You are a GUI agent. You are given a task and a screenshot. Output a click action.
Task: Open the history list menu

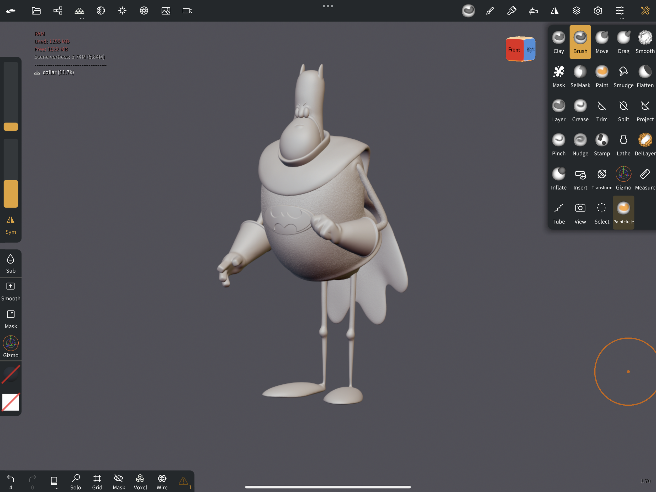click(54, 482)
